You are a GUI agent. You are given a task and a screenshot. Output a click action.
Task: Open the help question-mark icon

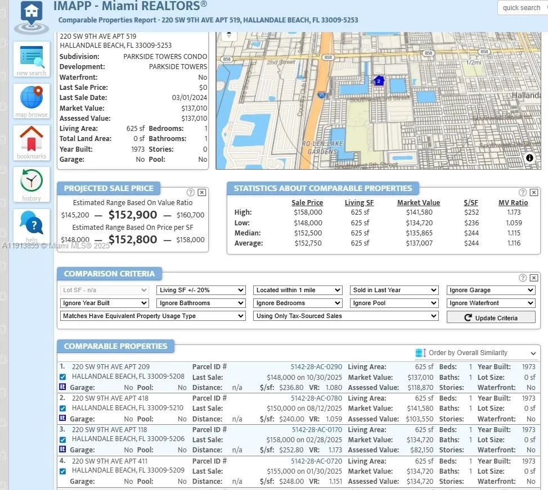point(32,225)
